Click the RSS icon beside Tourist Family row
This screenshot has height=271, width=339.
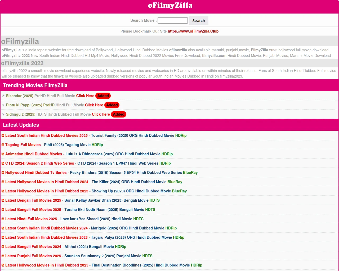3,135
